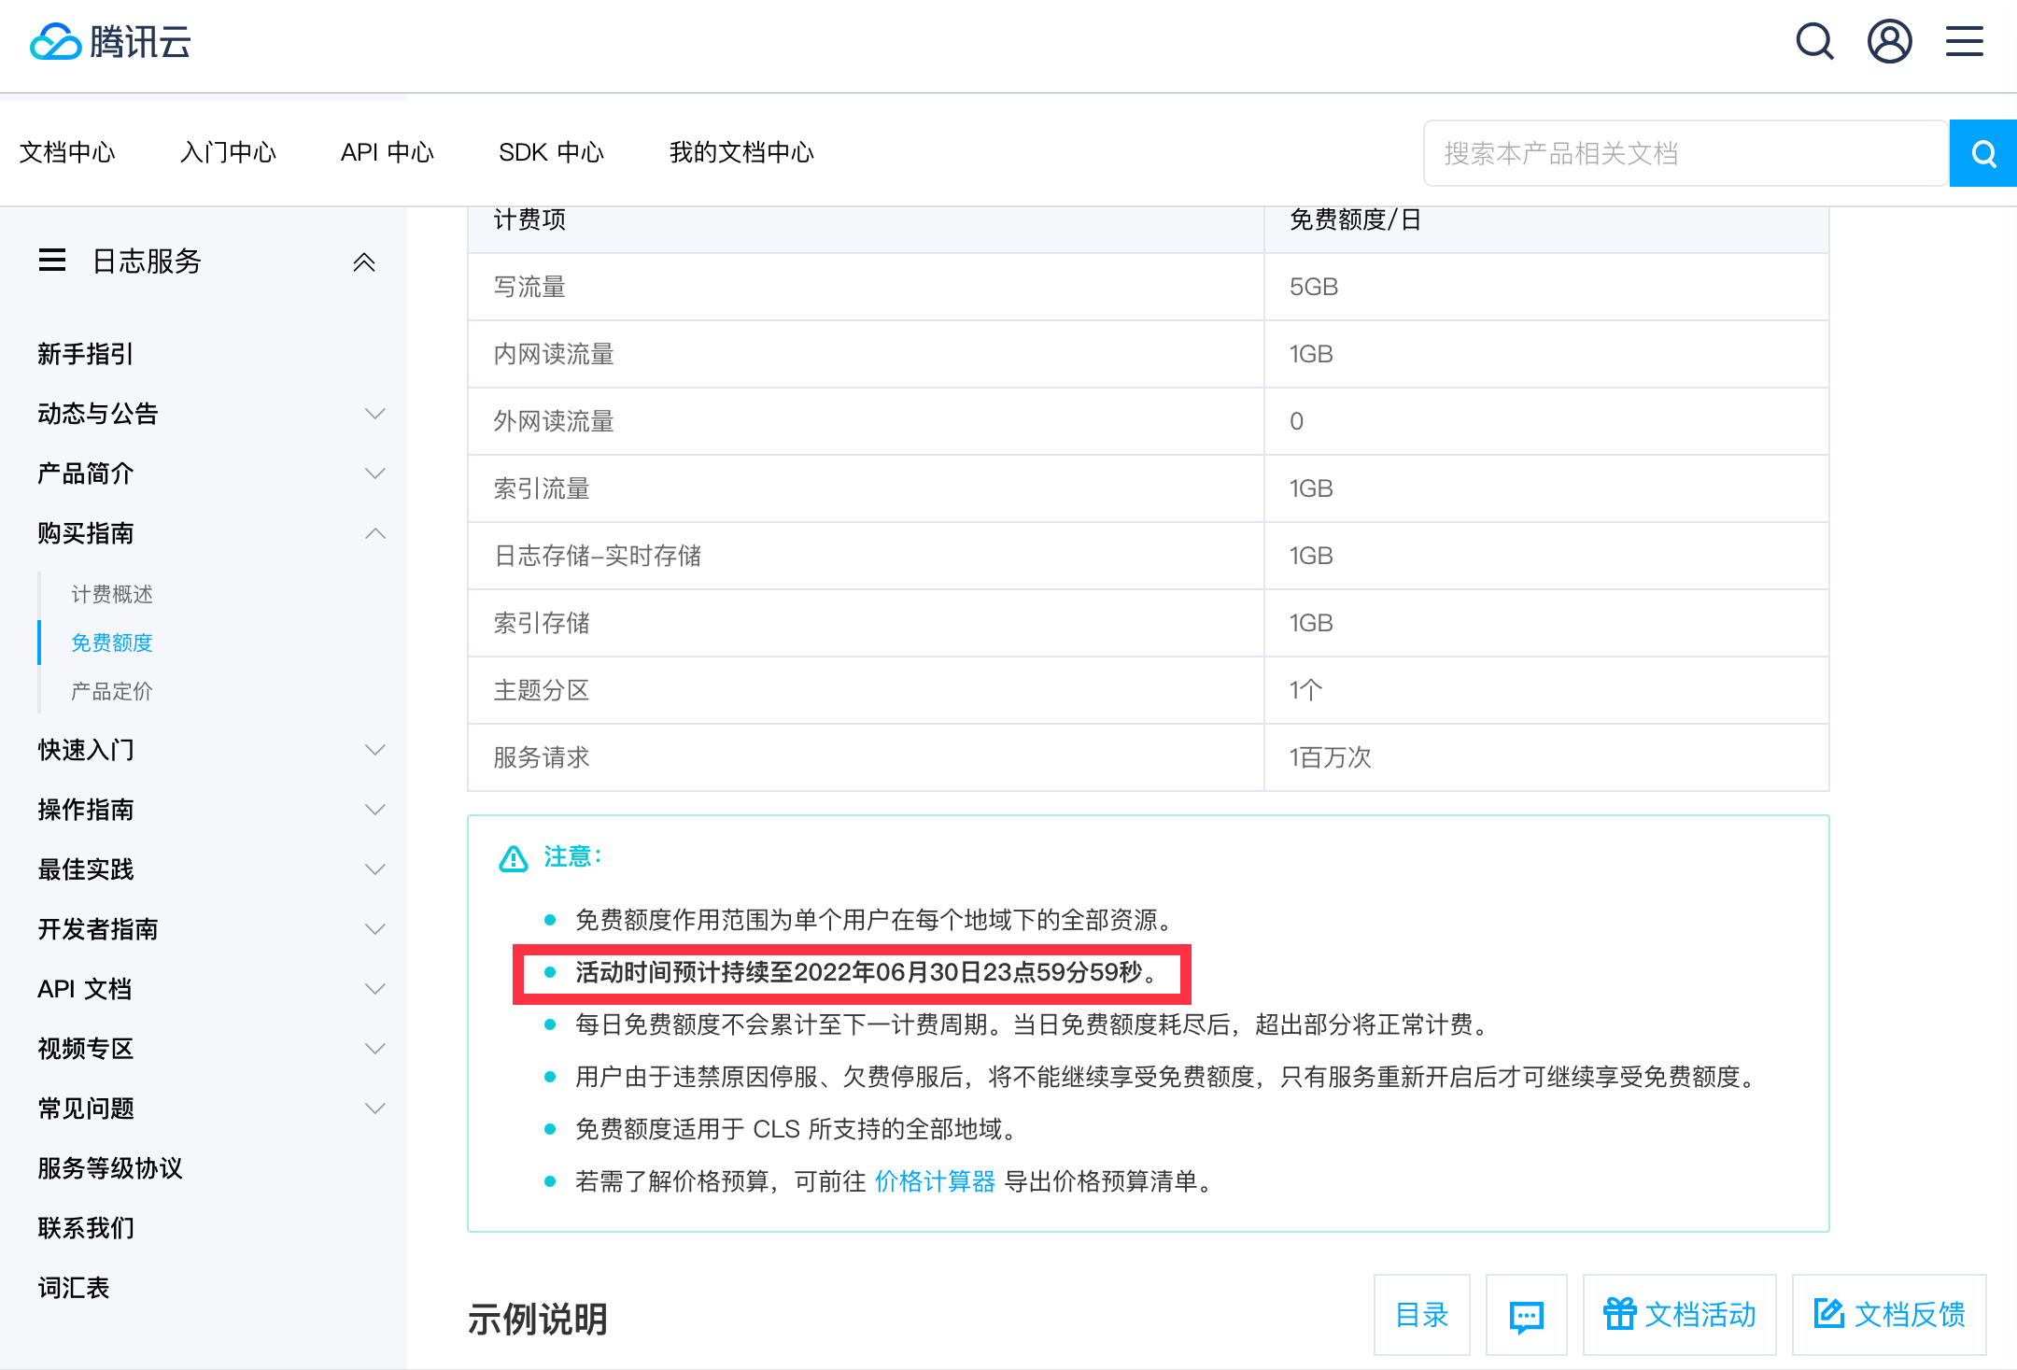The height and width of the screenshot is (1370, 2017).
Task: Switch to 文档中心 in the navigation bar
Action: tap(66, 152)
